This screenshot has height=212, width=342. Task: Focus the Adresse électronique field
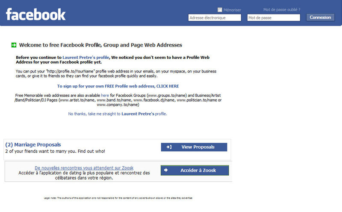215,17
